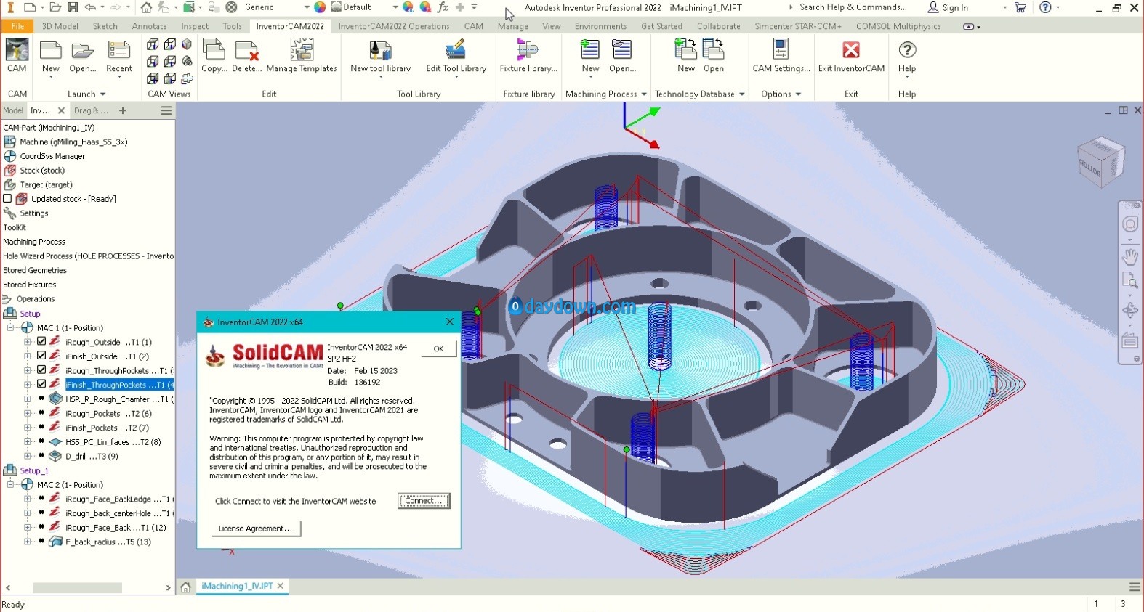Image resolution: width=1144 pixels, height=612 pixels.
Task: Add a new browser panel tab with plus
Action: click(x=123, y=110)
